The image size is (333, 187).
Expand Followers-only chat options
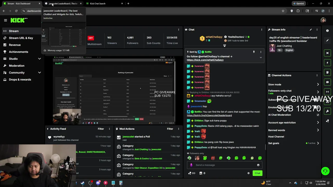pyautogui.click(x=318, y=92)
